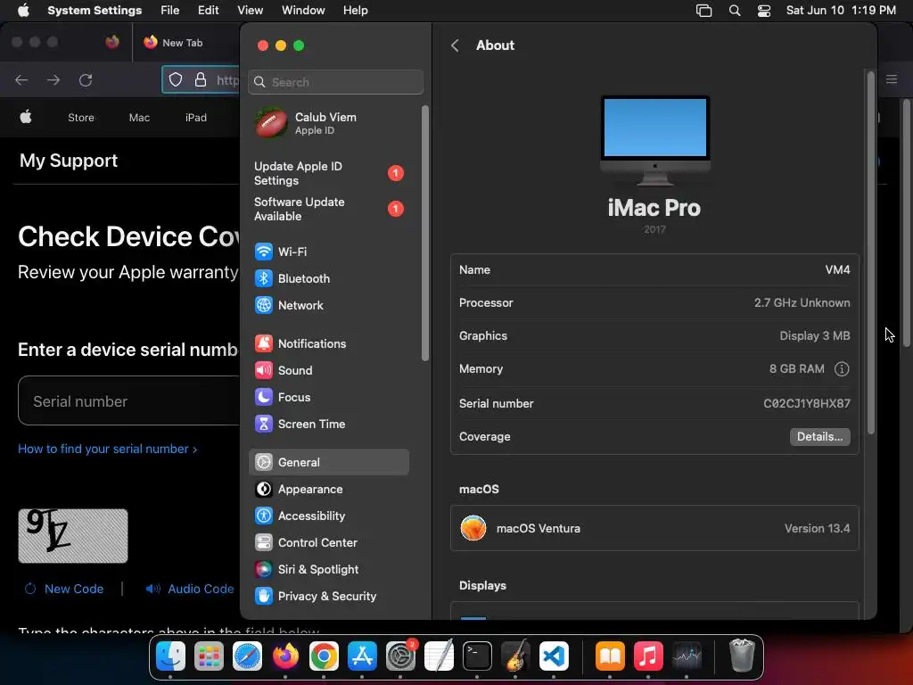Open Finder from the Dock

[170, 656]
